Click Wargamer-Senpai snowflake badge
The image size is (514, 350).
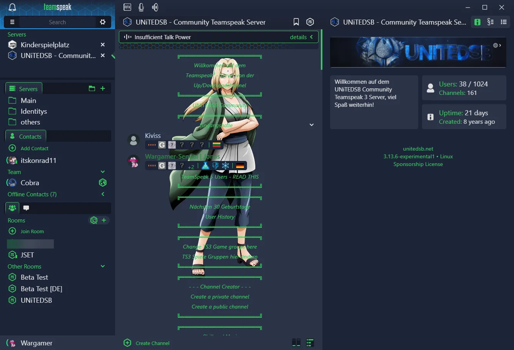coord(225,166)
